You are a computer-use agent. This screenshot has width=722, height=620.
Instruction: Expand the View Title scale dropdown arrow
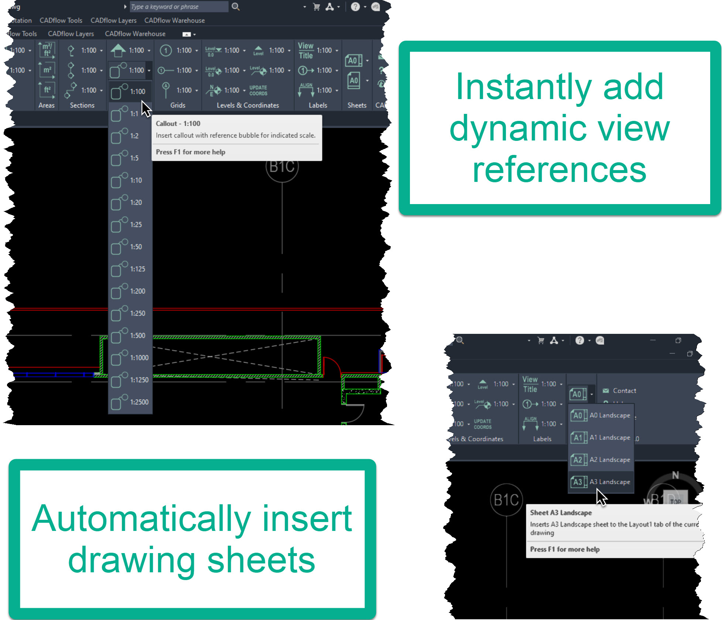(x=337, y=51)
